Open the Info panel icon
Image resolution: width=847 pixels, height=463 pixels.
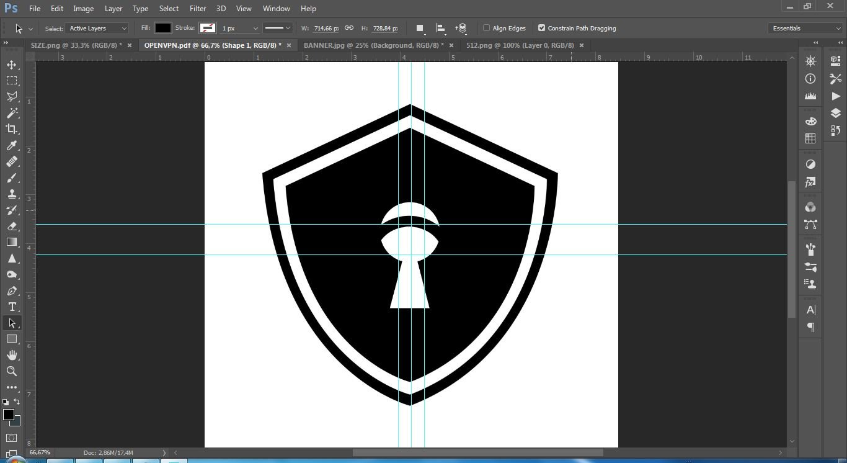coord(810,78)
